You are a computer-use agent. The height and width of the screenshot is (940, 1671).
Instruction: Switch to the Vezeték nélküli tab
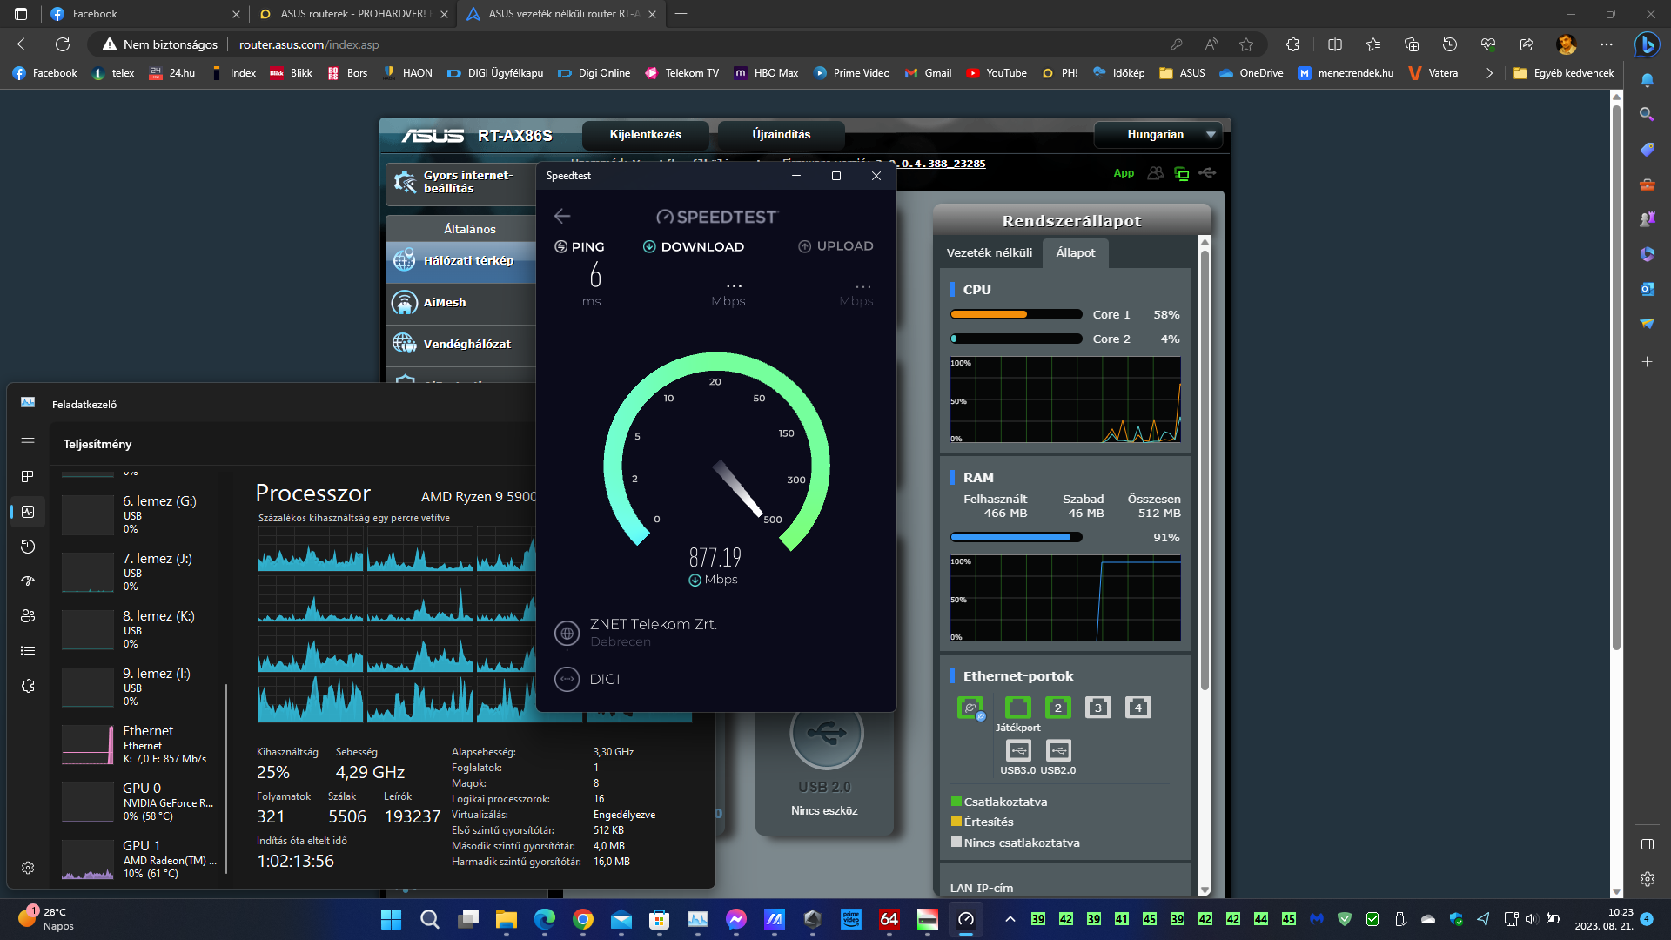point(990,252)
